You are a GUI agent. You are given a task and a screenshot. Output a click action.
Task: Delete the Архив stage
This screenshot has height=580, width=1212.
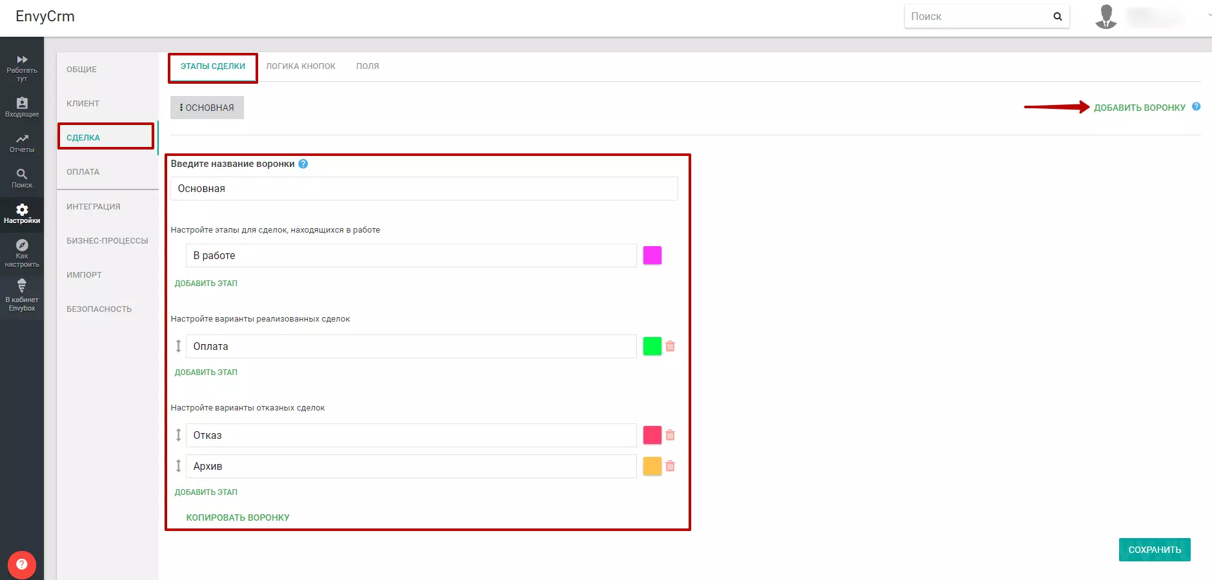coord(671,466)
